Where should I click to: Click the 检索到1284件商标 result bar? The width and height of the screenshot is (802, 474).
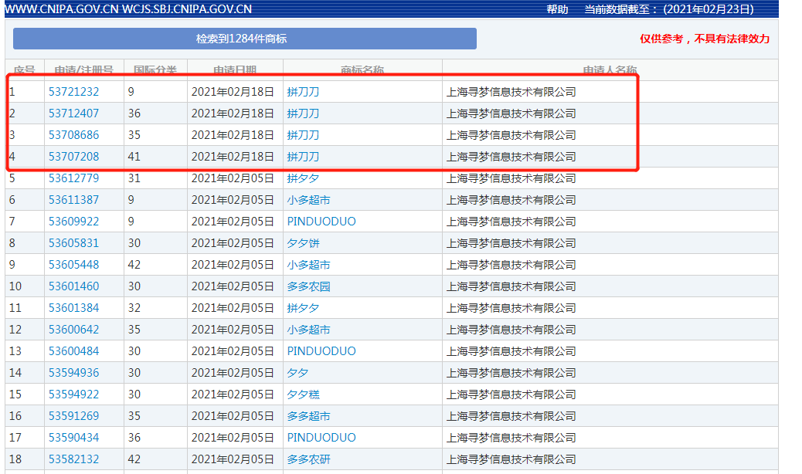244,39
